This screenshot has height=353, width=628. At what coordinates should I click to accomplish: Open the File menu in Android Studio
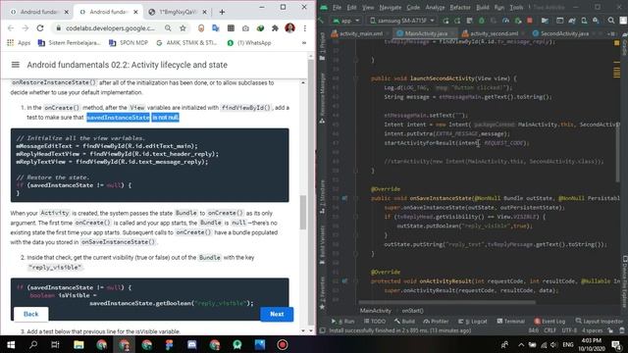tap(337, 7)
